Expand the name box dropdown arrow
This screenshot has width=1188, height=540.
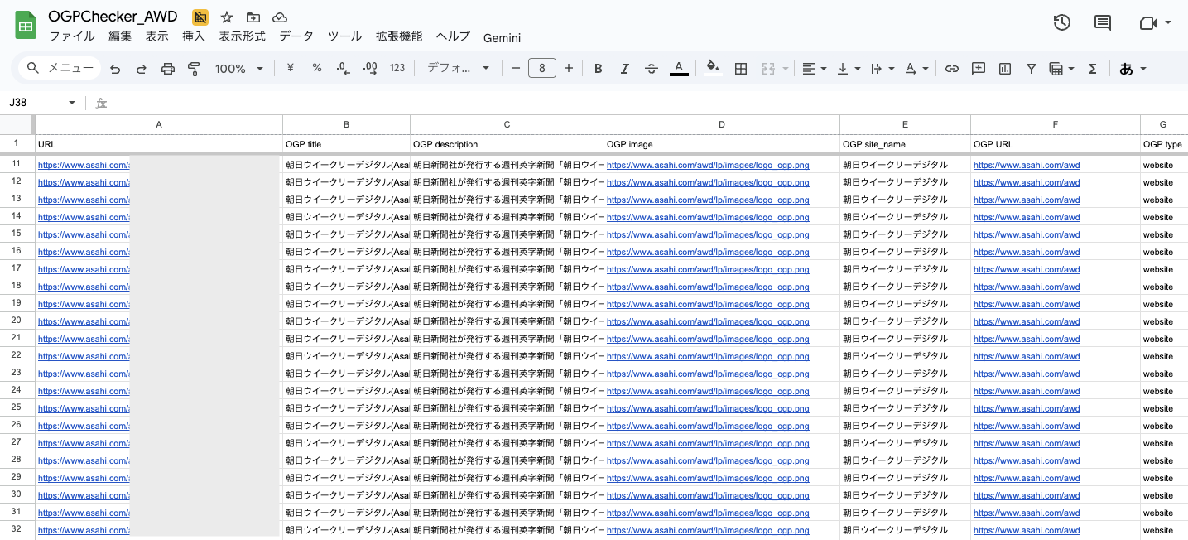pyautogui.click(x=72, y=103)
